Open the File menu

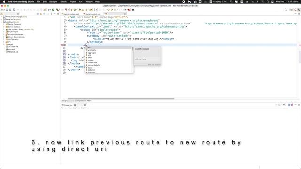click(x=39, y=2)
